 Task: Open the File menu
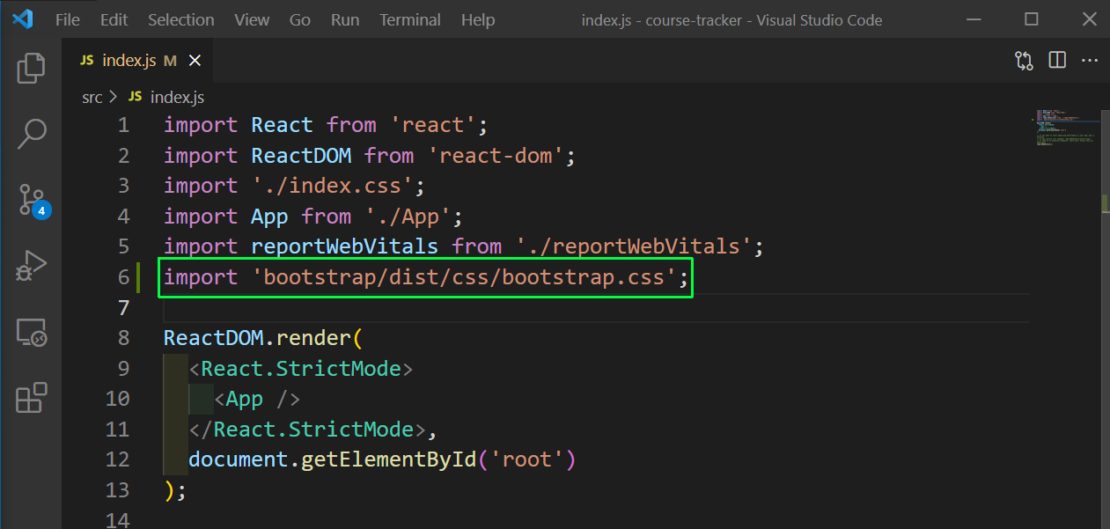[68, 19]
